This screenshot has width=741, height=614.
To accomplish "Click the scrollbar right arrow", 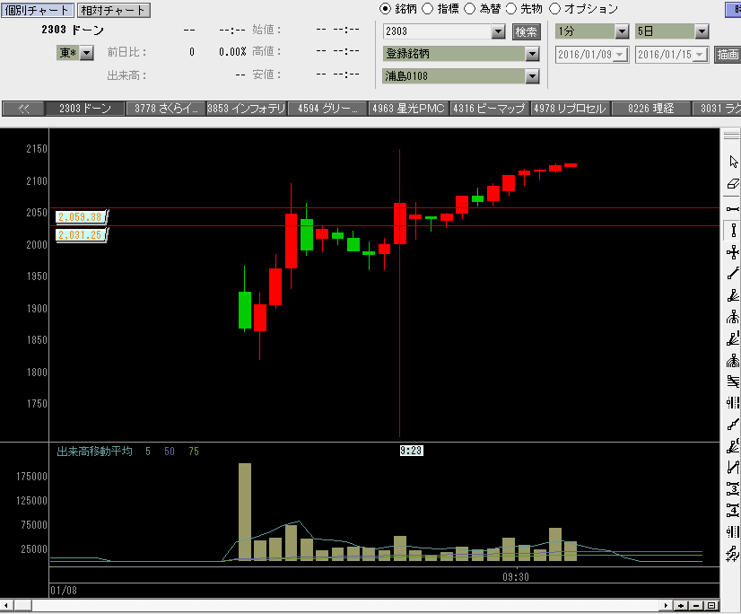I will point(666,606).
